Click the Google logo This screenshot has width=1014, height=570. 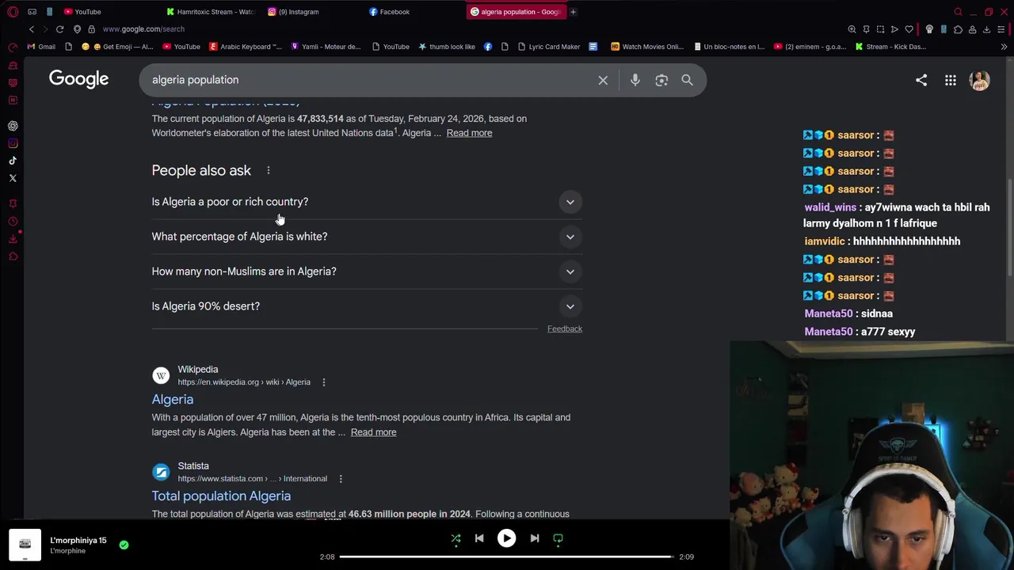pyautogui.click(x=78, y=79)
